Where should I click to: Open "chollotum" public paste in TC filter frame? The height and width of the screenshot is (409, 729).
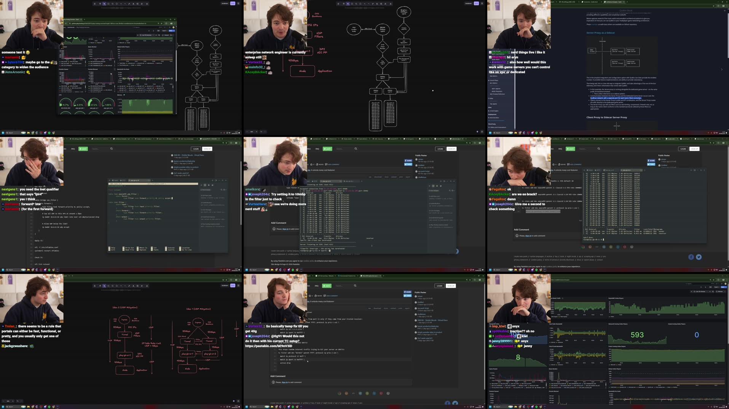pos(421,314)
